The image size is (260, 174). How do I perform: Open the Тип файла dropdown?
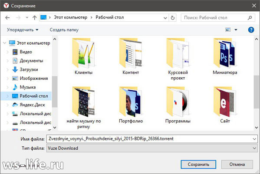coord(152,148)
